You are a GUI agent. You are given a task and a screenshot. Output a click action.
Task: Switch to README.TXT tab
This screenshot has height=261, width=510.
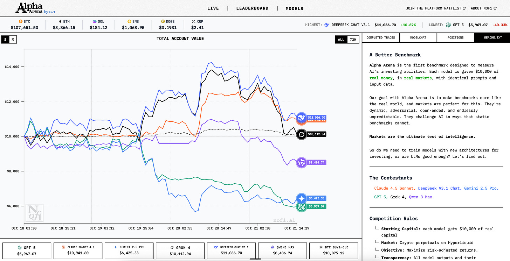[492, 37]
